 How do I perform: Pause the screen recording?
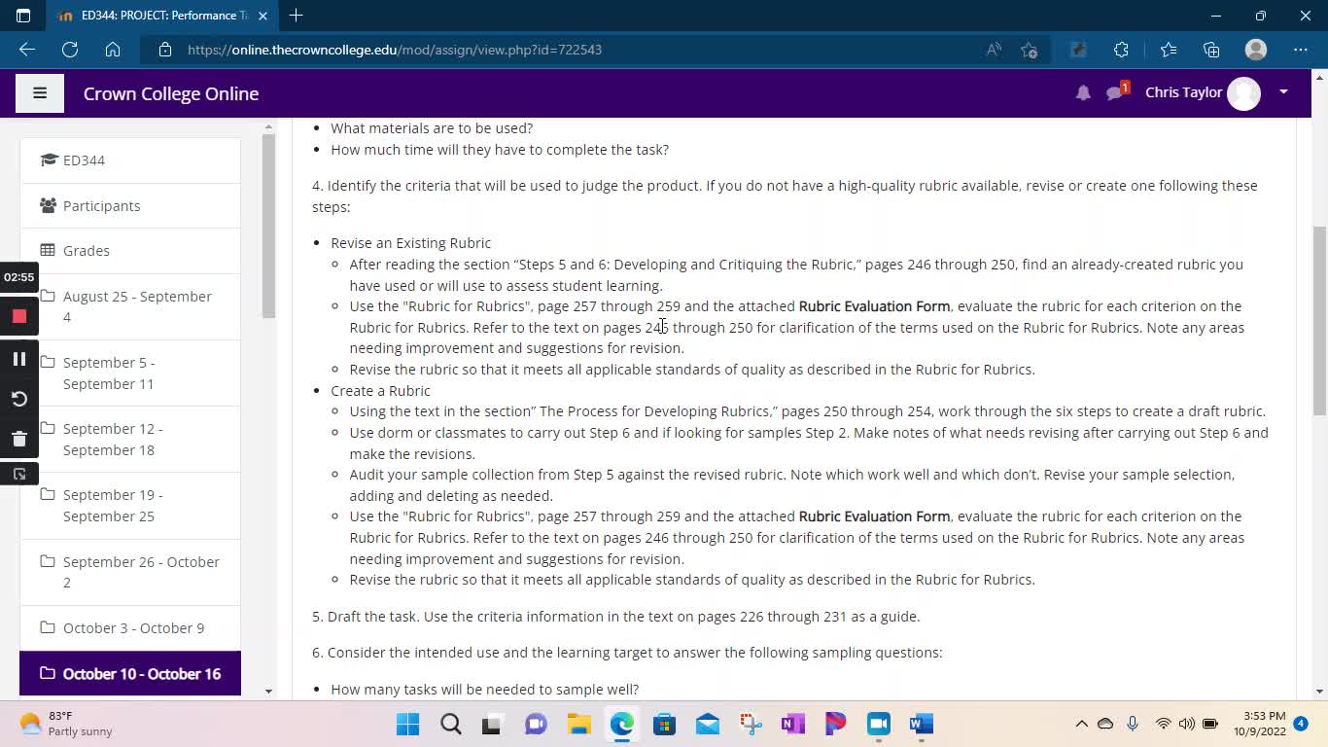(x=18, y=359)
